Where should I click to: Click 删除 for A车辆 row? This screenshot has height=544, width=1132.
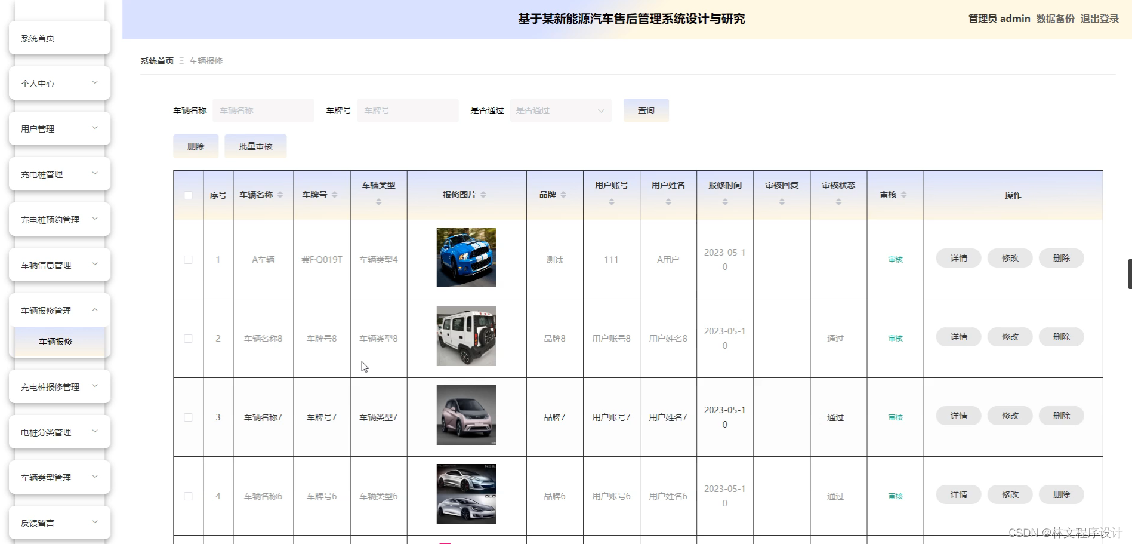click(x=1061, y=258)
